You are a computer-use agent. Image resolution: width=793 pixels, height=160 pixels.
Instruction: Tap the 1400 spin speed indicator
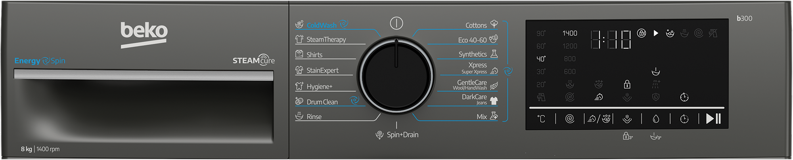click(x=570, y=33)
